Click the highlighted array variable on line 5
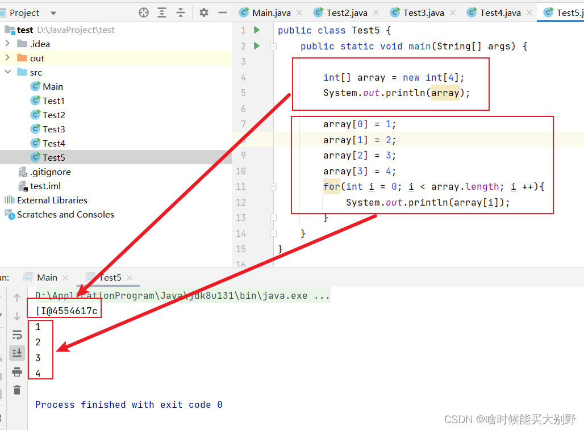584x430 pixels. coord(445,93)
